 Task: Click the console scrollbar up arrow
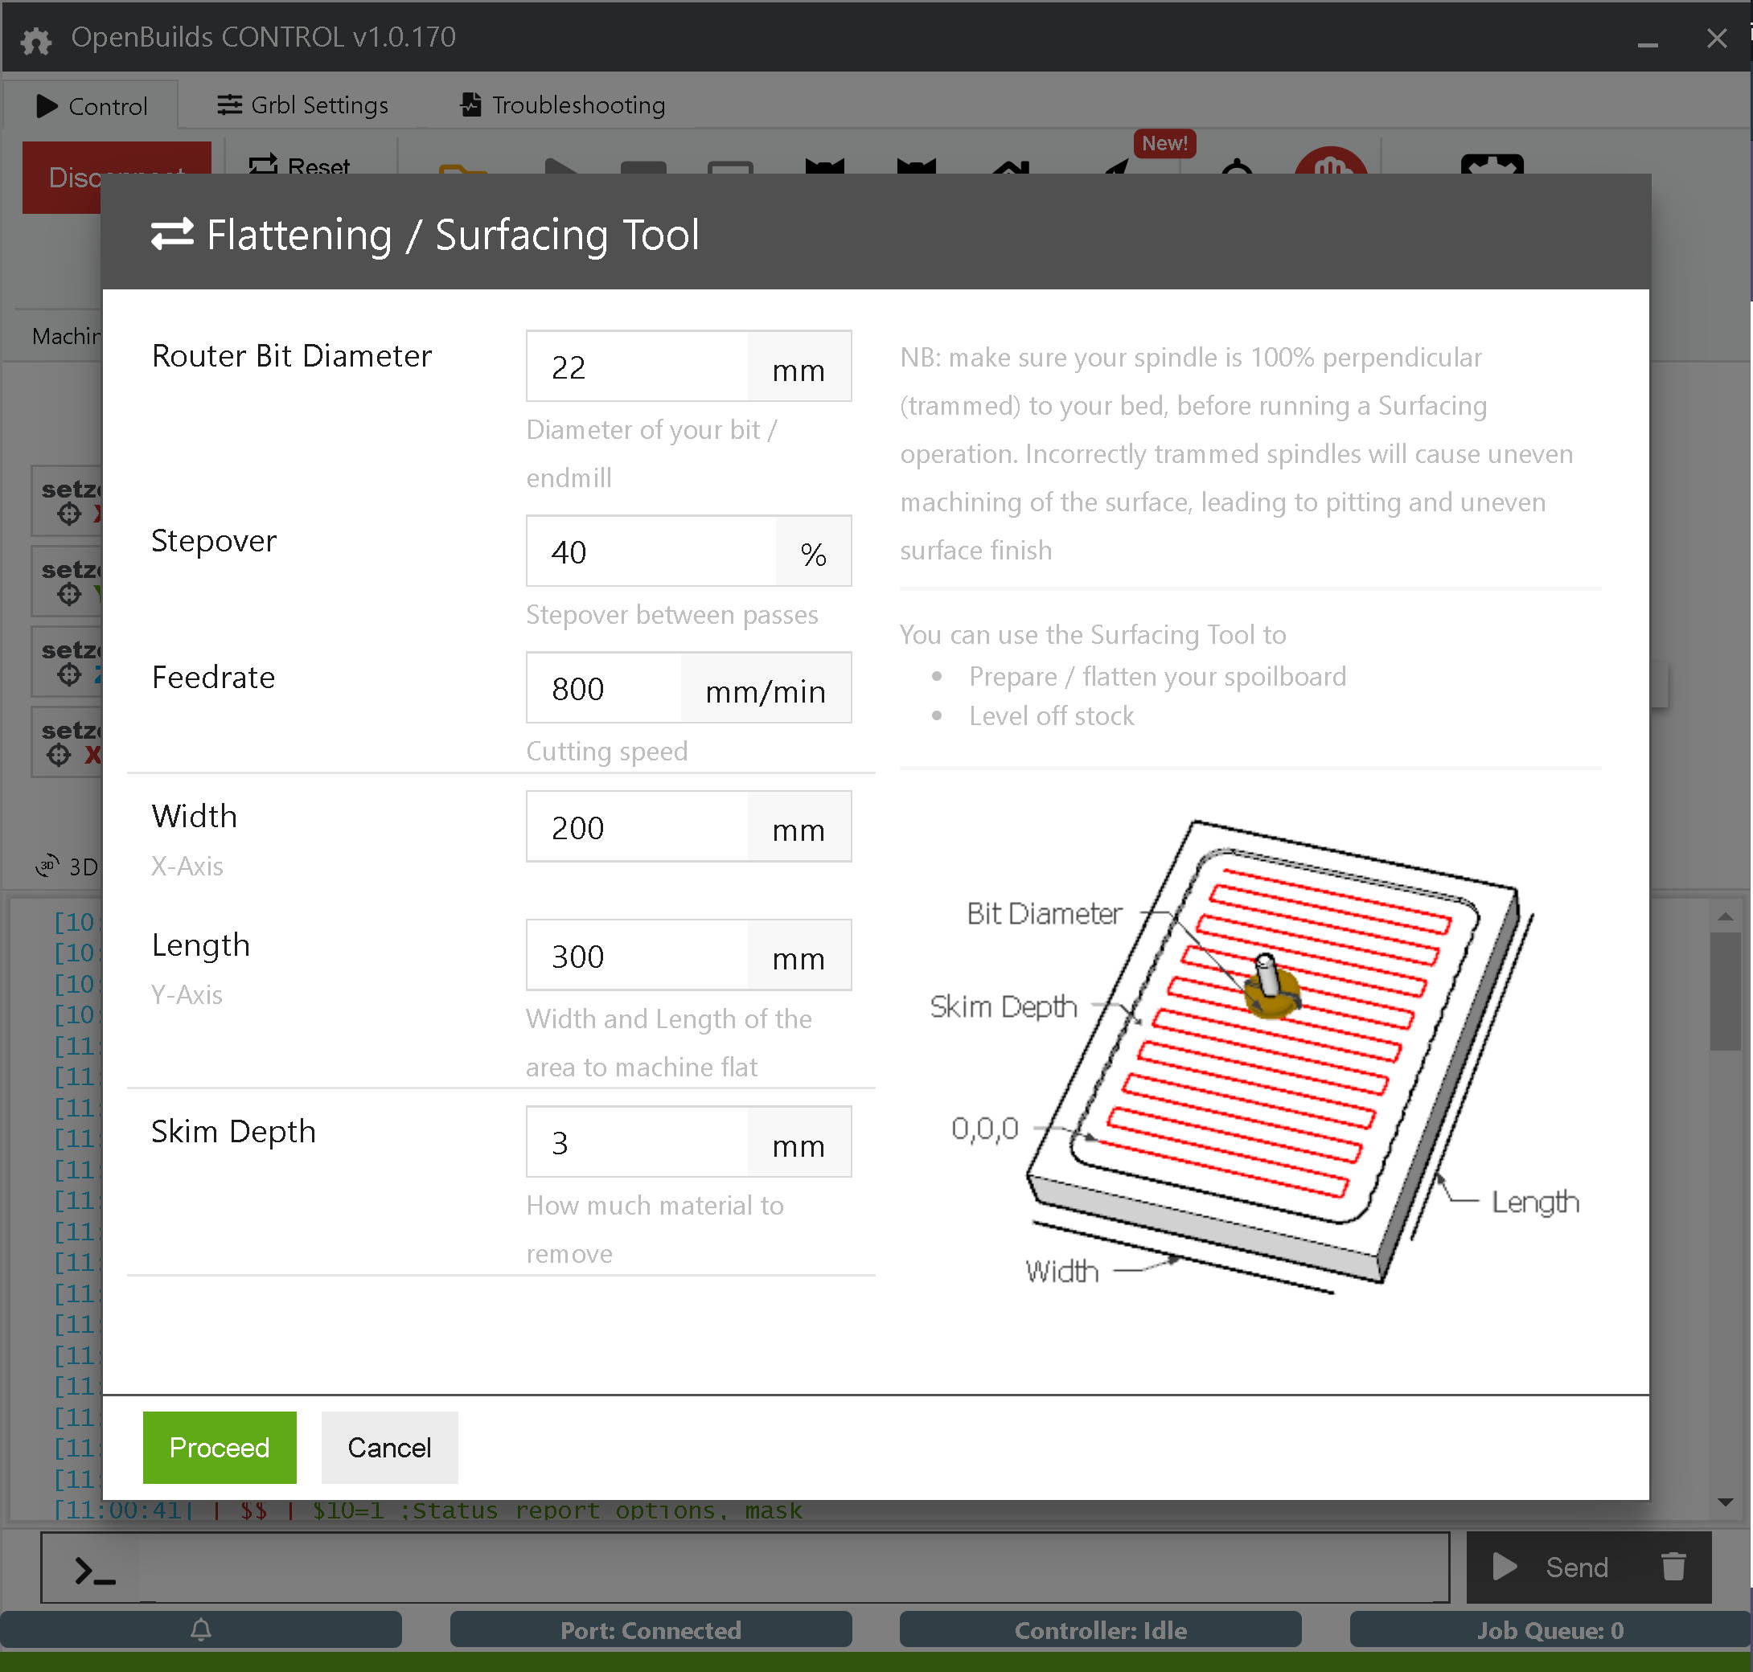pos(1726,917)
